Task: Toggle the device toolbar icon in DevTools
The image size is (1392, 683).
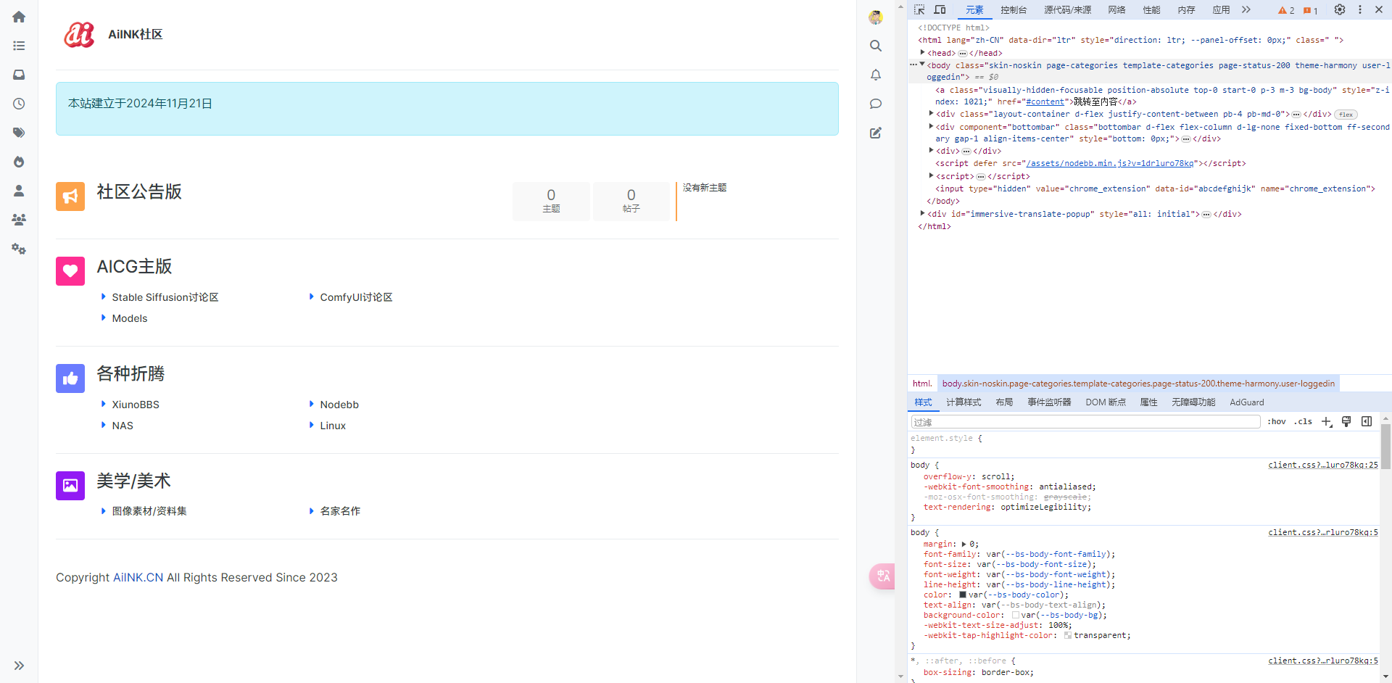Action: click(x=940, y=9)
